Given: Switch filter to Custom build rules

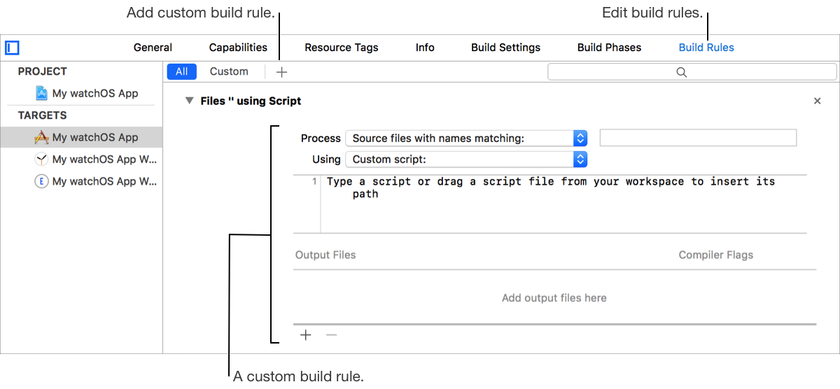Looking at the screenshot, I should [x=229, y=71].
